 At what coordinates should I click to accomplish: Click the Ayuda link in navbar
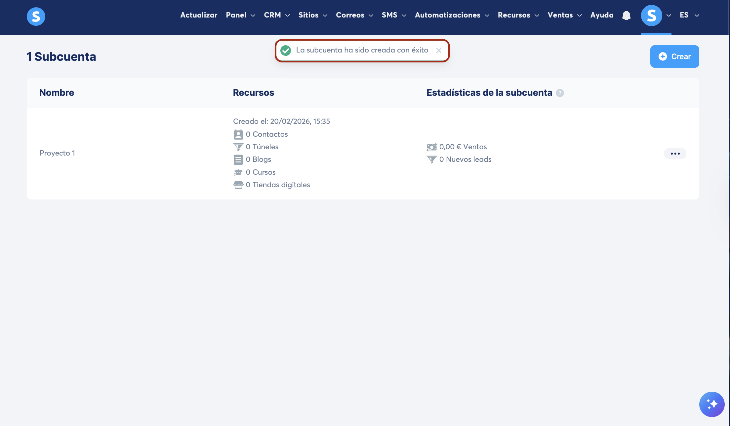(x=602, y=15)
